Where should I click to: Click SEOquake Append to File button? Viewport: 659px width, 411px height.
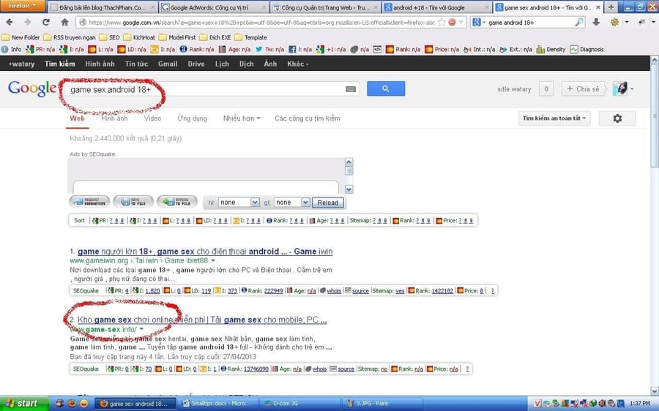pos(177,202)
